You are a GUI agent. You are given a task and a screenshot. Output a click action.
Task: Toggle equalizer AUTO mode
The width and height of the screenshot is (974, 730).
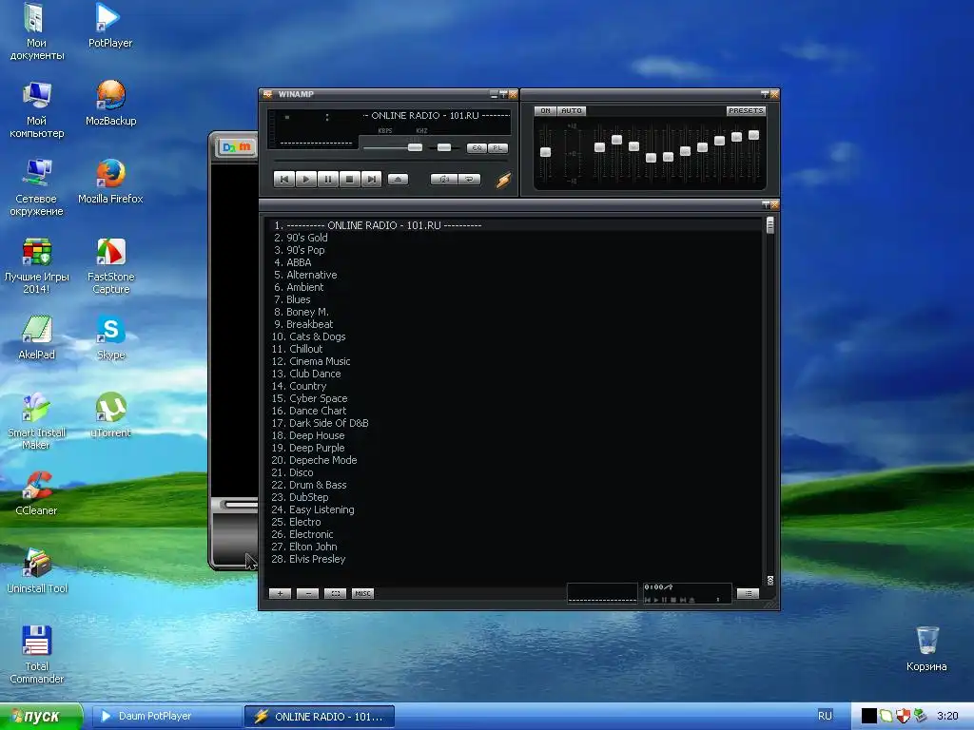(x=572, y=110)
